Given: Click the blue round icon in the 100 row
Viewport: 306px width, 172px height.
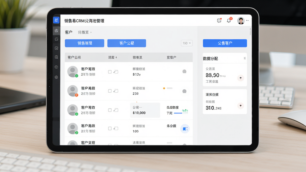Looking at the screenshot, I should [x=185, y=129].
